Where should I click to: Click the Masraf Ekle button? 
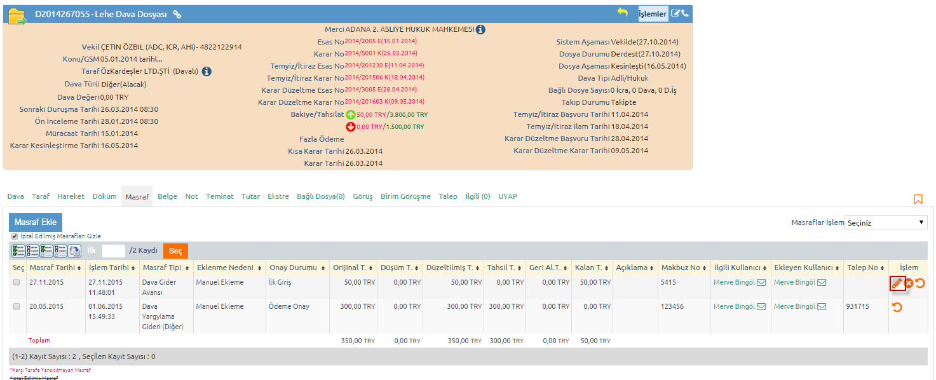click(36, 222)
